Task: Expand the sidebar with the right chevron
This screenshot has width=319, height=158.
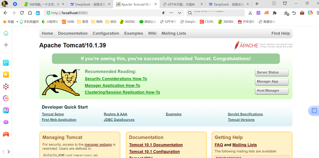Action: (8, 152)
